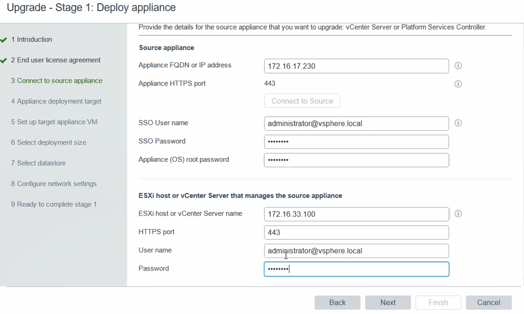Select step 9 Ready to complete stage 1

tap(54, 204)
